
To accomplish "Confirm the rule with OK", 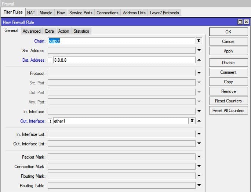I will [228, 32].
